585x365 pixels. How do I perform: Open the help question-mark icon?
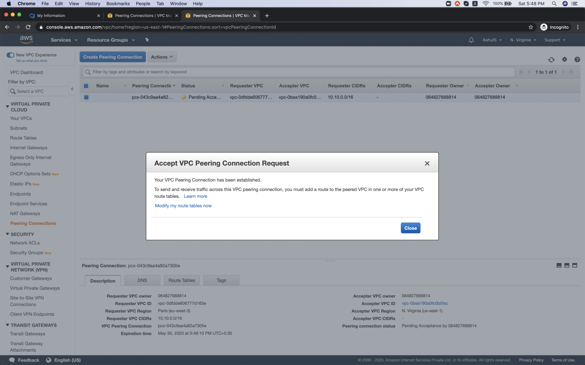point(577,60)
